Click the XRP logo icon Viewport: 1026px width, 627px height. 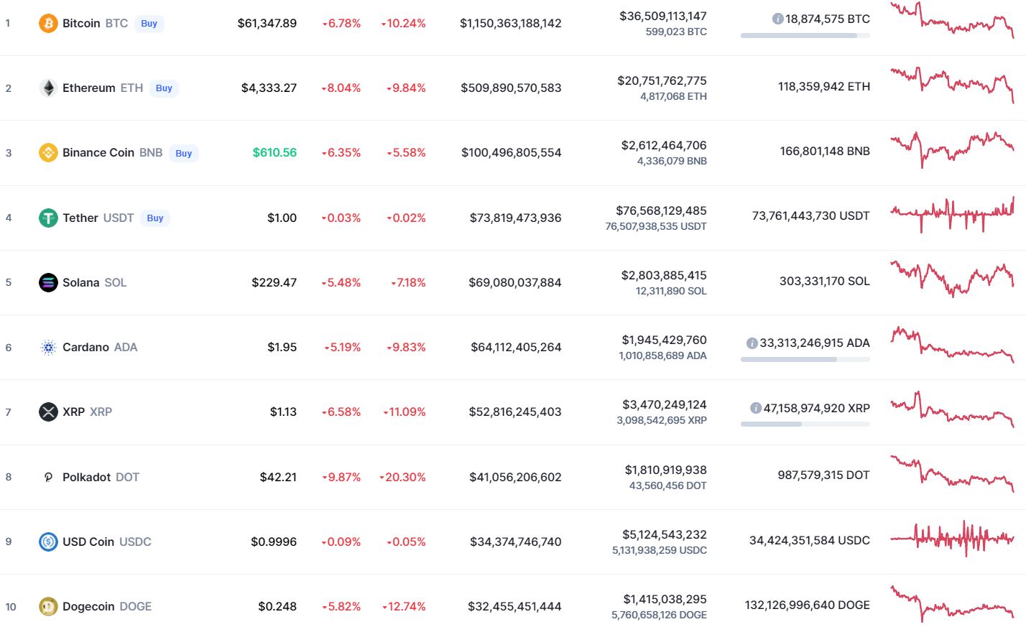(x=48, y=412)
